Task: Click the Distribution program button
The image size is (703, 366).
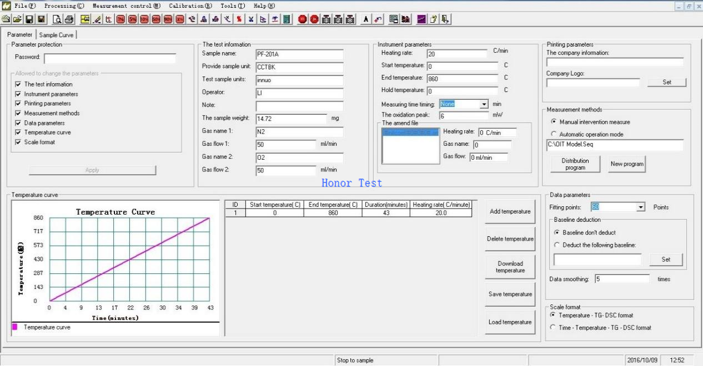Action: coord(575,164)
